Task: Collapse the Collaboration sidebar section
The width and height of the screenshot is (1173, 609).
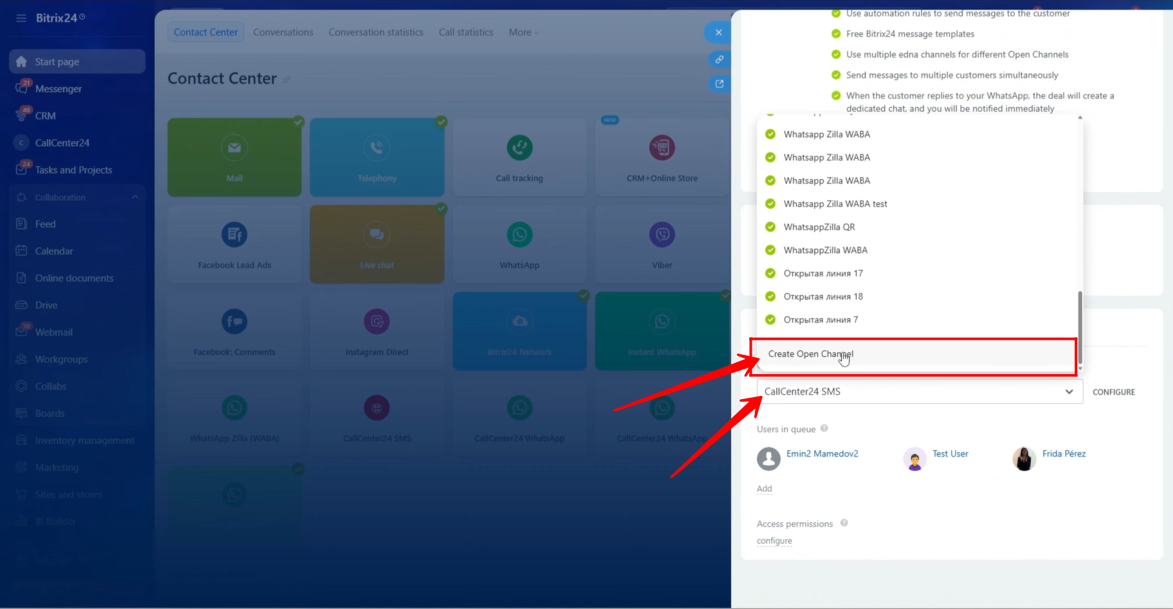Action: 135,198
